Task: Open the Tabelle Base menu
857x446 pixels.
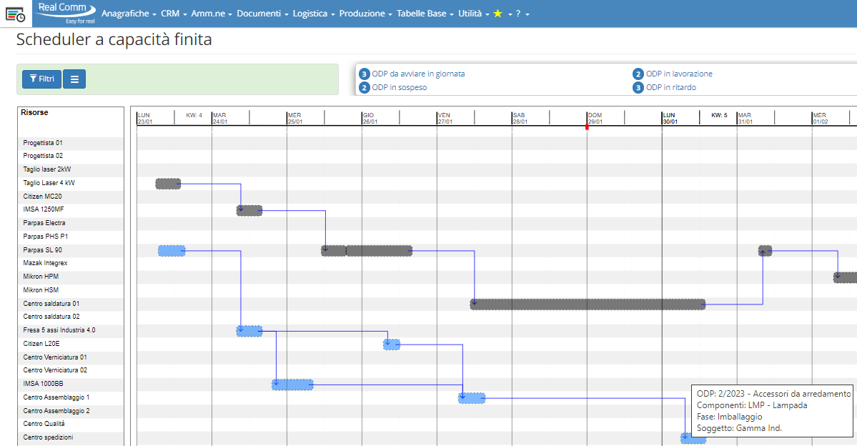Action: click(425, 14)
